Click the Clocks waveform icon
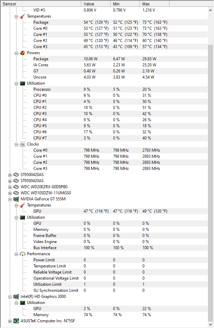 23,144
